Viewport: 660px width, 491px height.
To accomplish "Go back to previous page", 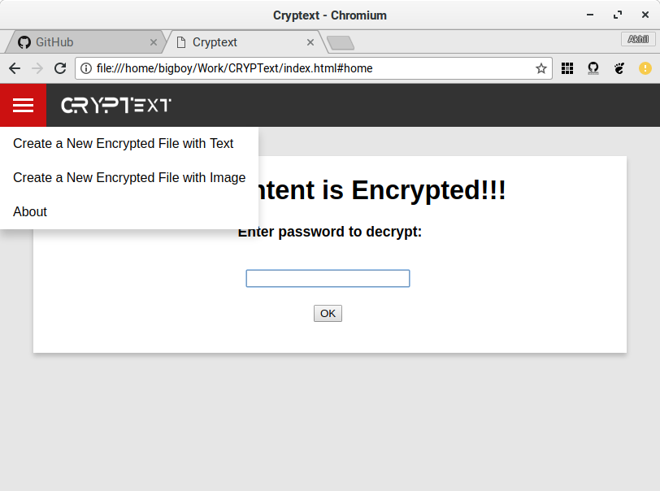I will coord(15,68).
